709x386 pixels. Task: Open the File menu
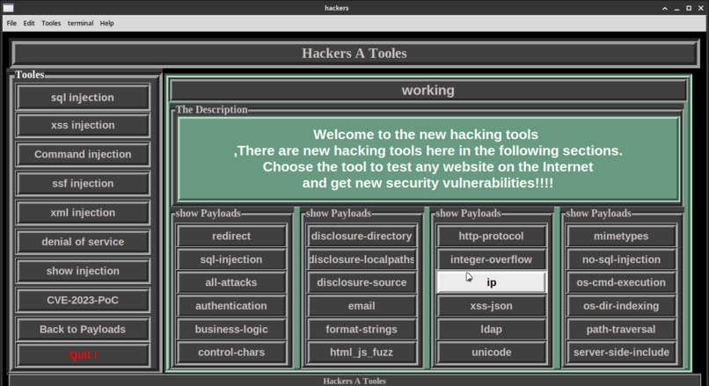pyautogui.click(x=11, y=23)
